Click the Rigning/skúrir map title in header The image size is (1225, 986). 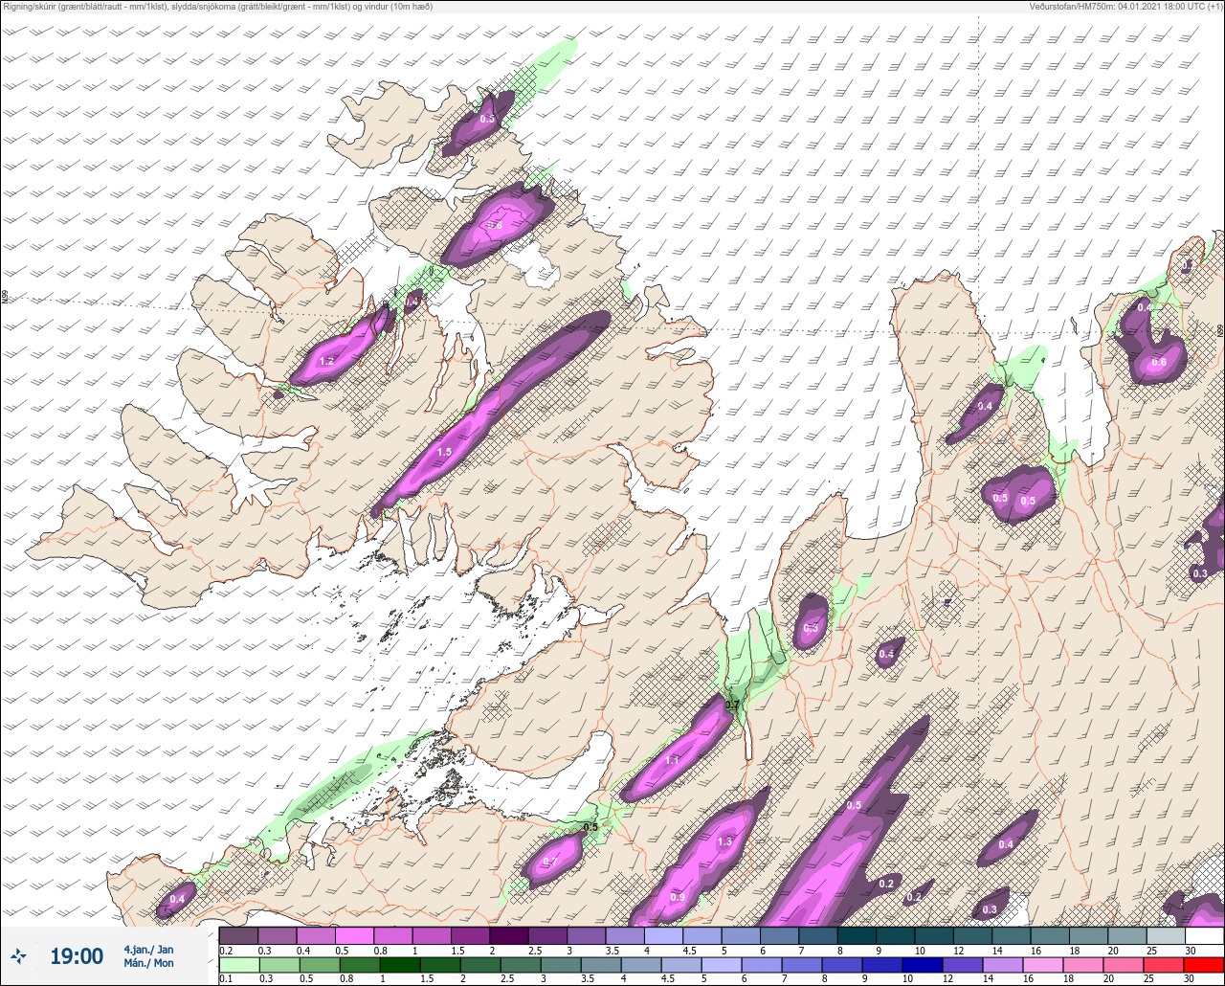[x=218, y=7]
